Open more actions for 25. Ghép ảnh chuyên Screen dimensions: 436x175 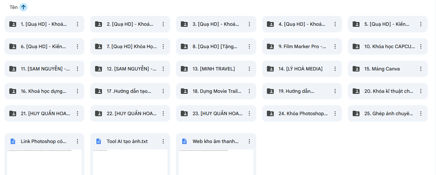(421, 113)
